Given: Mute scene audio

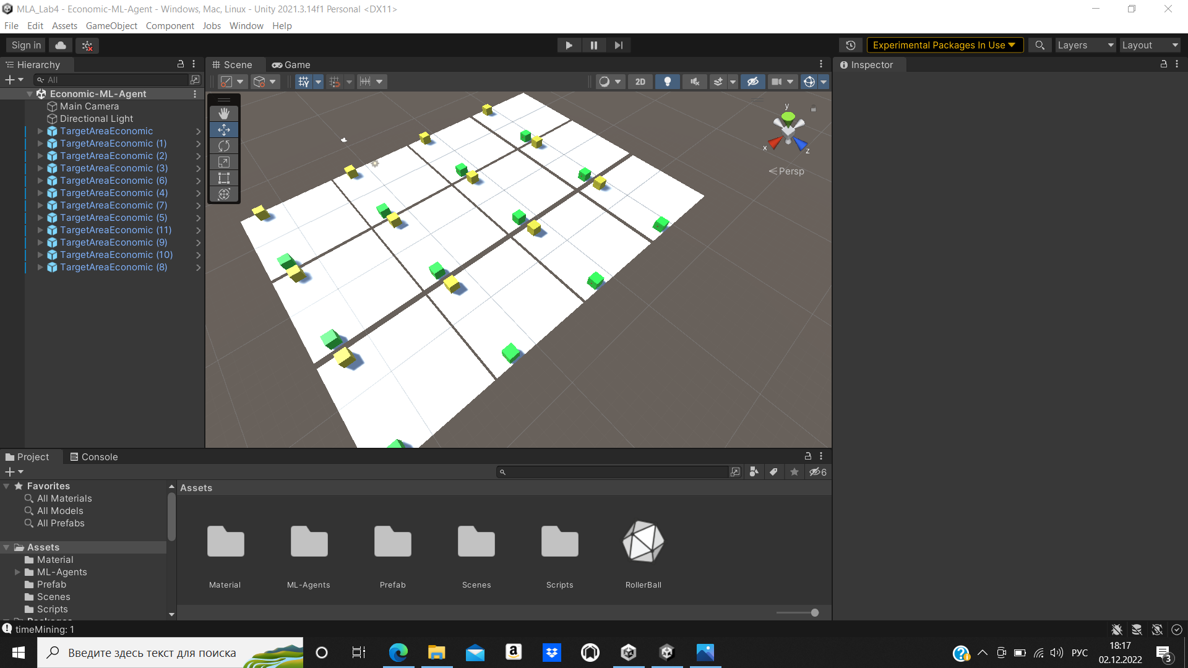Looking at the screenshot, I should click(x=694, y=81).
